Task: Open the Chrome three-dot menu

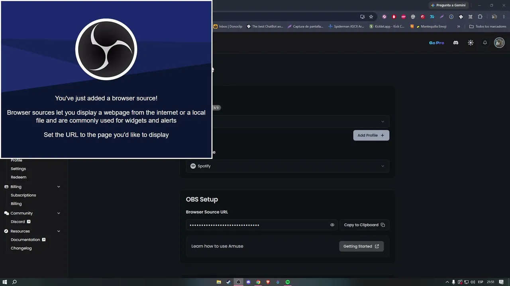Action: (504, 17)
